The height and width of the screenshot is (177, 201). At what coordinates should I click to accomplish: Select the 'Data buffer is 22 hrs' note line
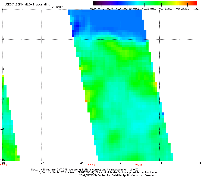(98, 172)
